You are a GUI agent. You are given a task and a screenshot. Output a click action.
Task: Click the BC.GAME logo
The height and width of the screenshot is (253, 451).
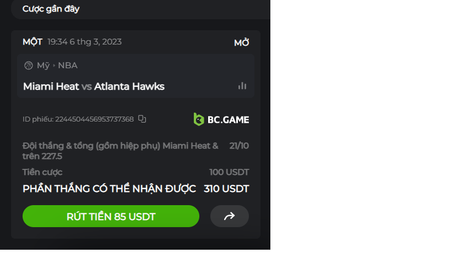[221, 119]
